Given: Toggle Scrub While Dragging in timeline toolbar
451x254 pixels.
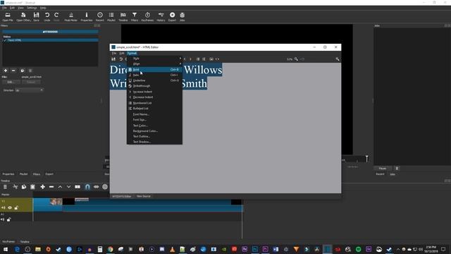Looking at the screenshot, I should click(x=96, y=187).
